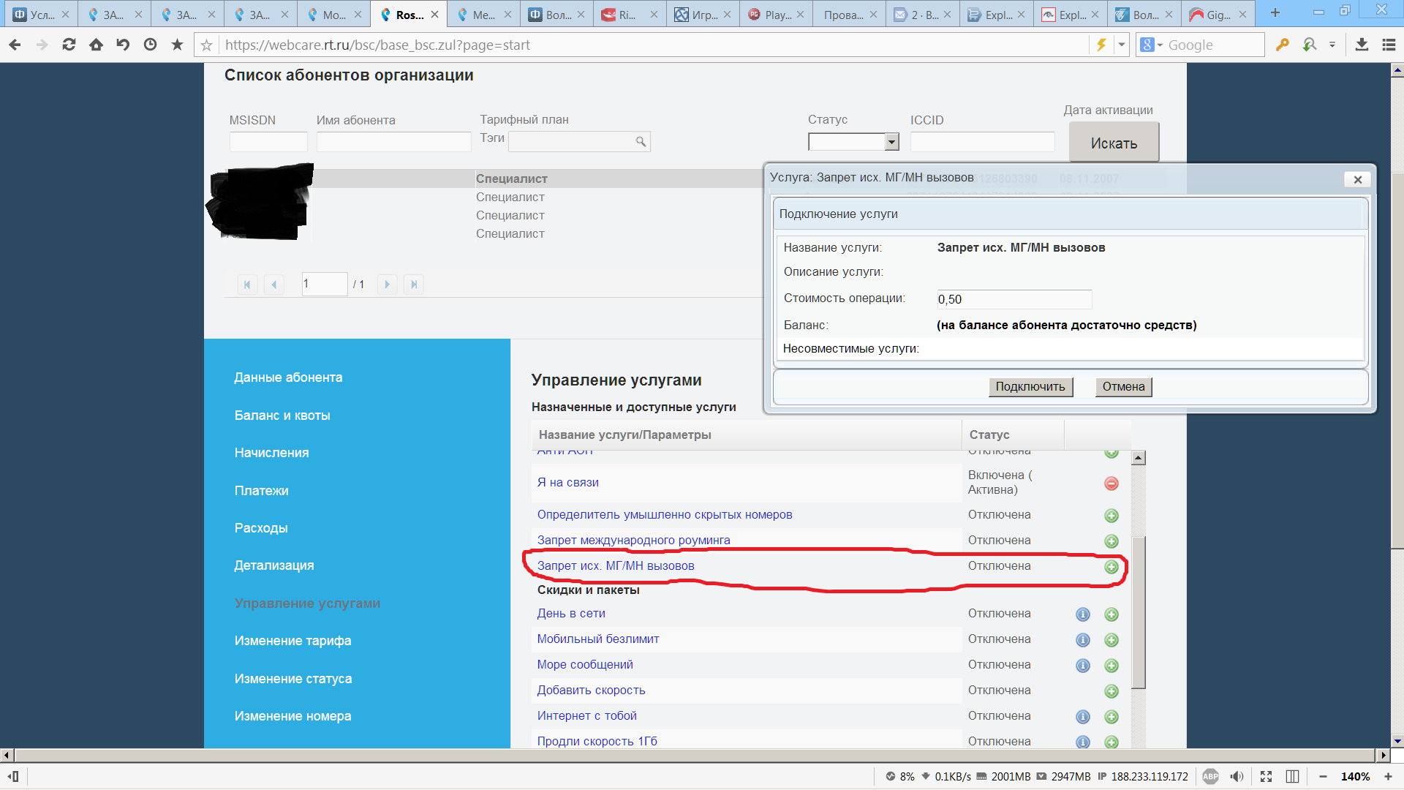
Task: Go to next page of subscriber list
Action: point(387,285)
